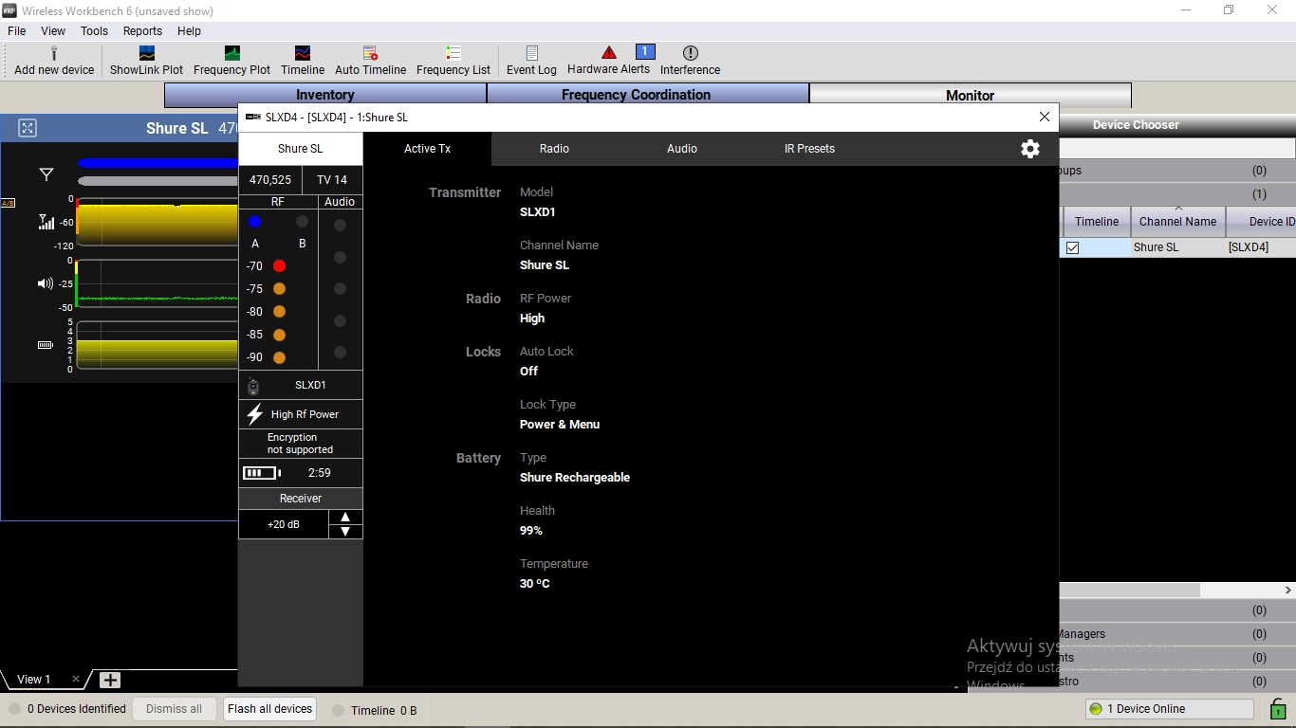Click the [SLXD4] device ID cell
The image size is (1296, 728).
coord(1249,247)
